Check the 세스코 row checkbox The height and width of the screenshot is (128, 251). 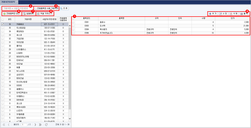pos(3,35)
